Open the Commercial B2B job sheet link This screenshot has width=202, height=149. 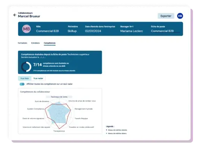click(162, 31)
